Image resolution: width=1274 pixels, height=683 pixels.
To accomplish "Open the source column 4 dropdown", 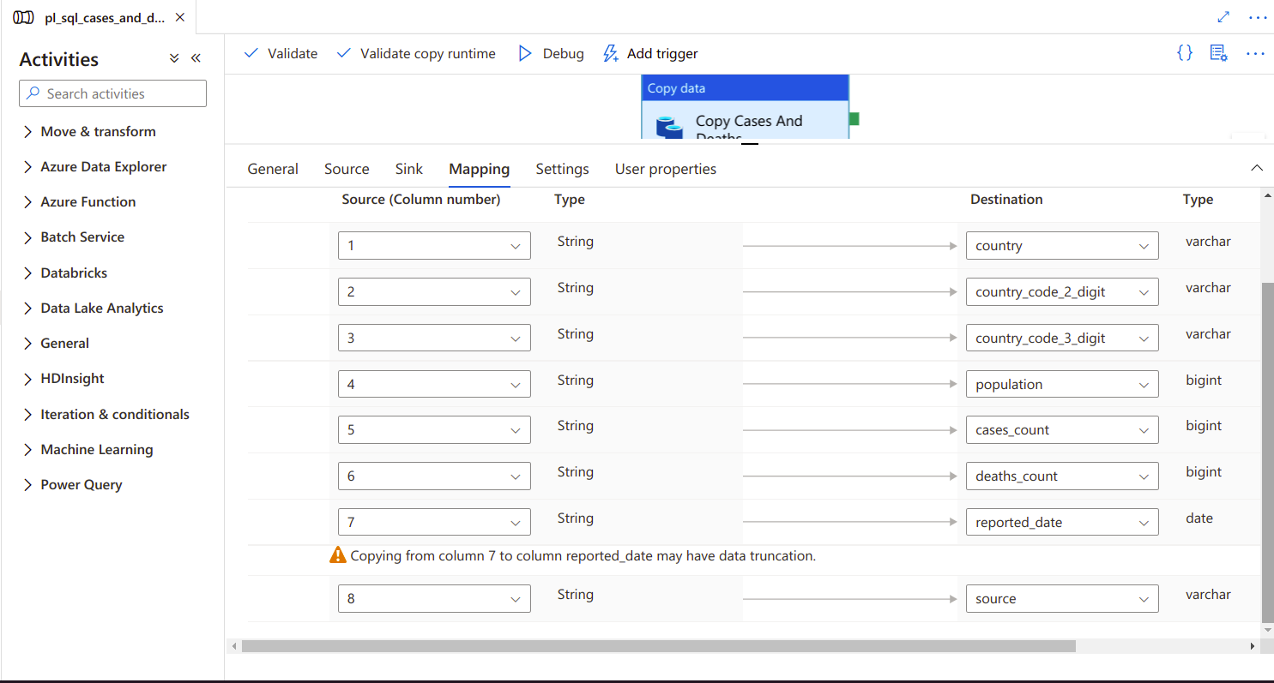I will 434,385.
